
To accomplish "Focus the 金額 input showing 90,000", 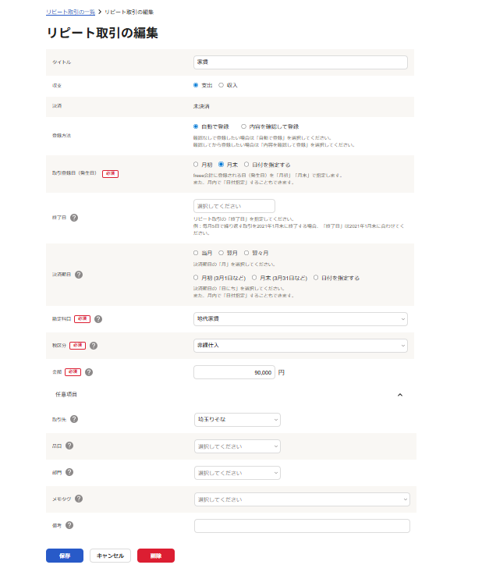I will (234, 372).
